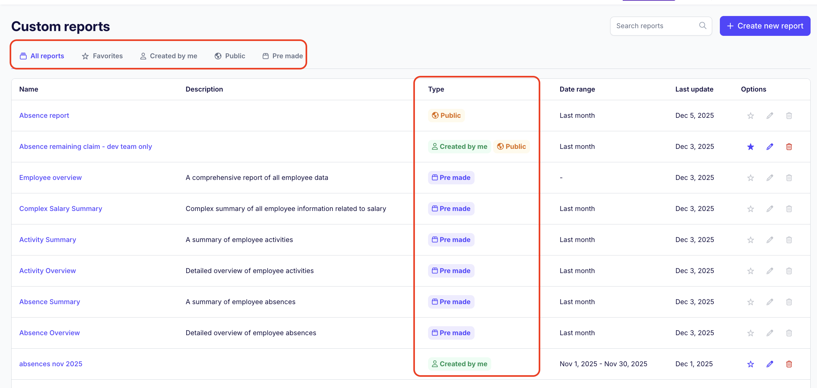The width and height of the screenshot is (817, 388).
Task: Click red trash icon for absences nov 2025
Action: [789, 364]
